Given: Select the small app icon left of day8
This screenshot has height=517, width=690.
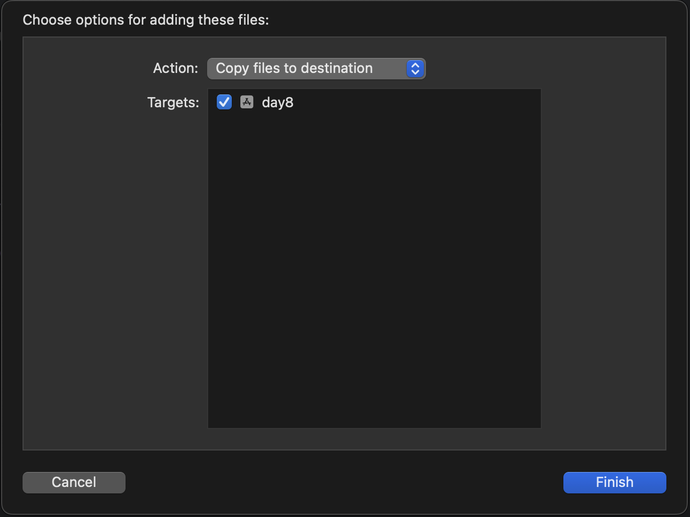Looking at the screenshot, I should pos(247,102).
